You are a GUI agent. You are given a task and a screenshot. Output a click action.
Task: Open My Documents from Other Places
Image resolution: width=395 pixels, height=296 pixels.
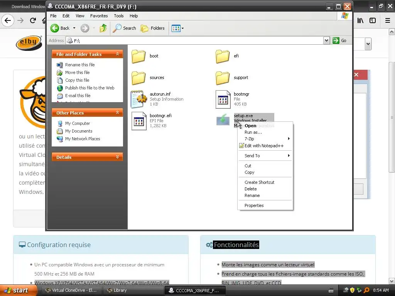coord(79,131)
